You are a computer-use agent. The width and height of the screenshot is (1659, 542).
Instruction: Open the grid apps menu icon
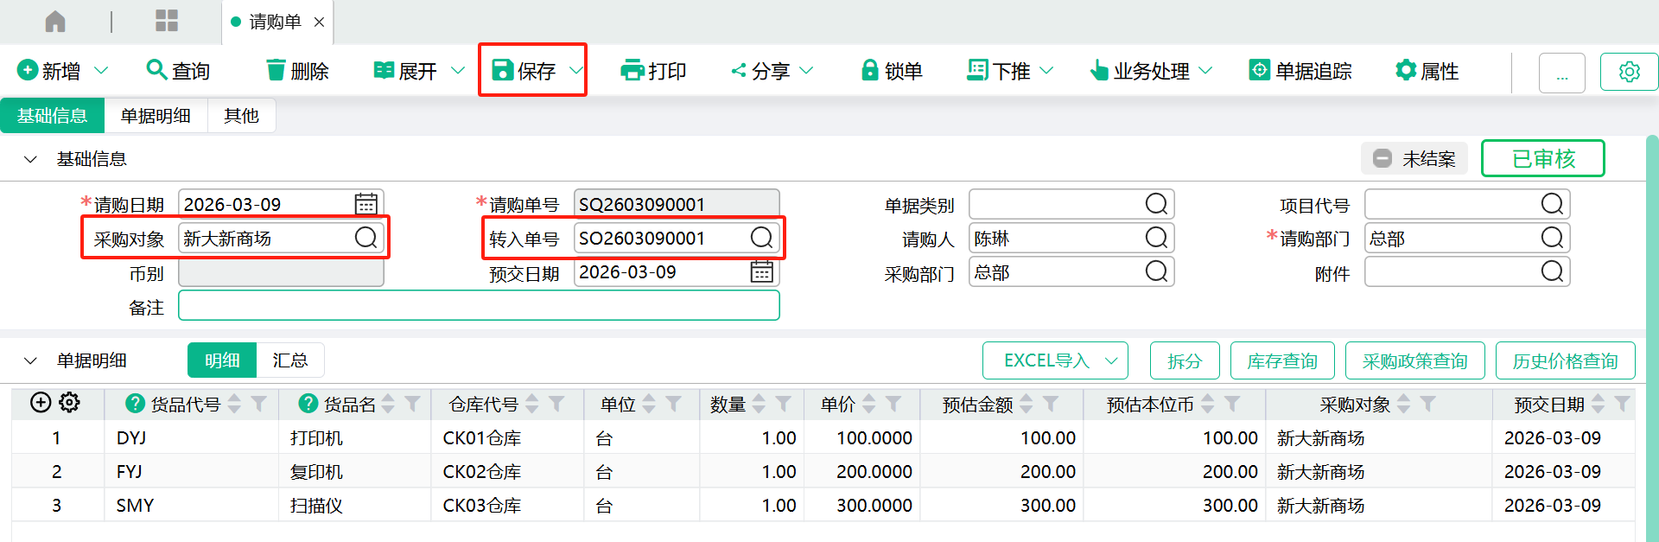point(167,22)
